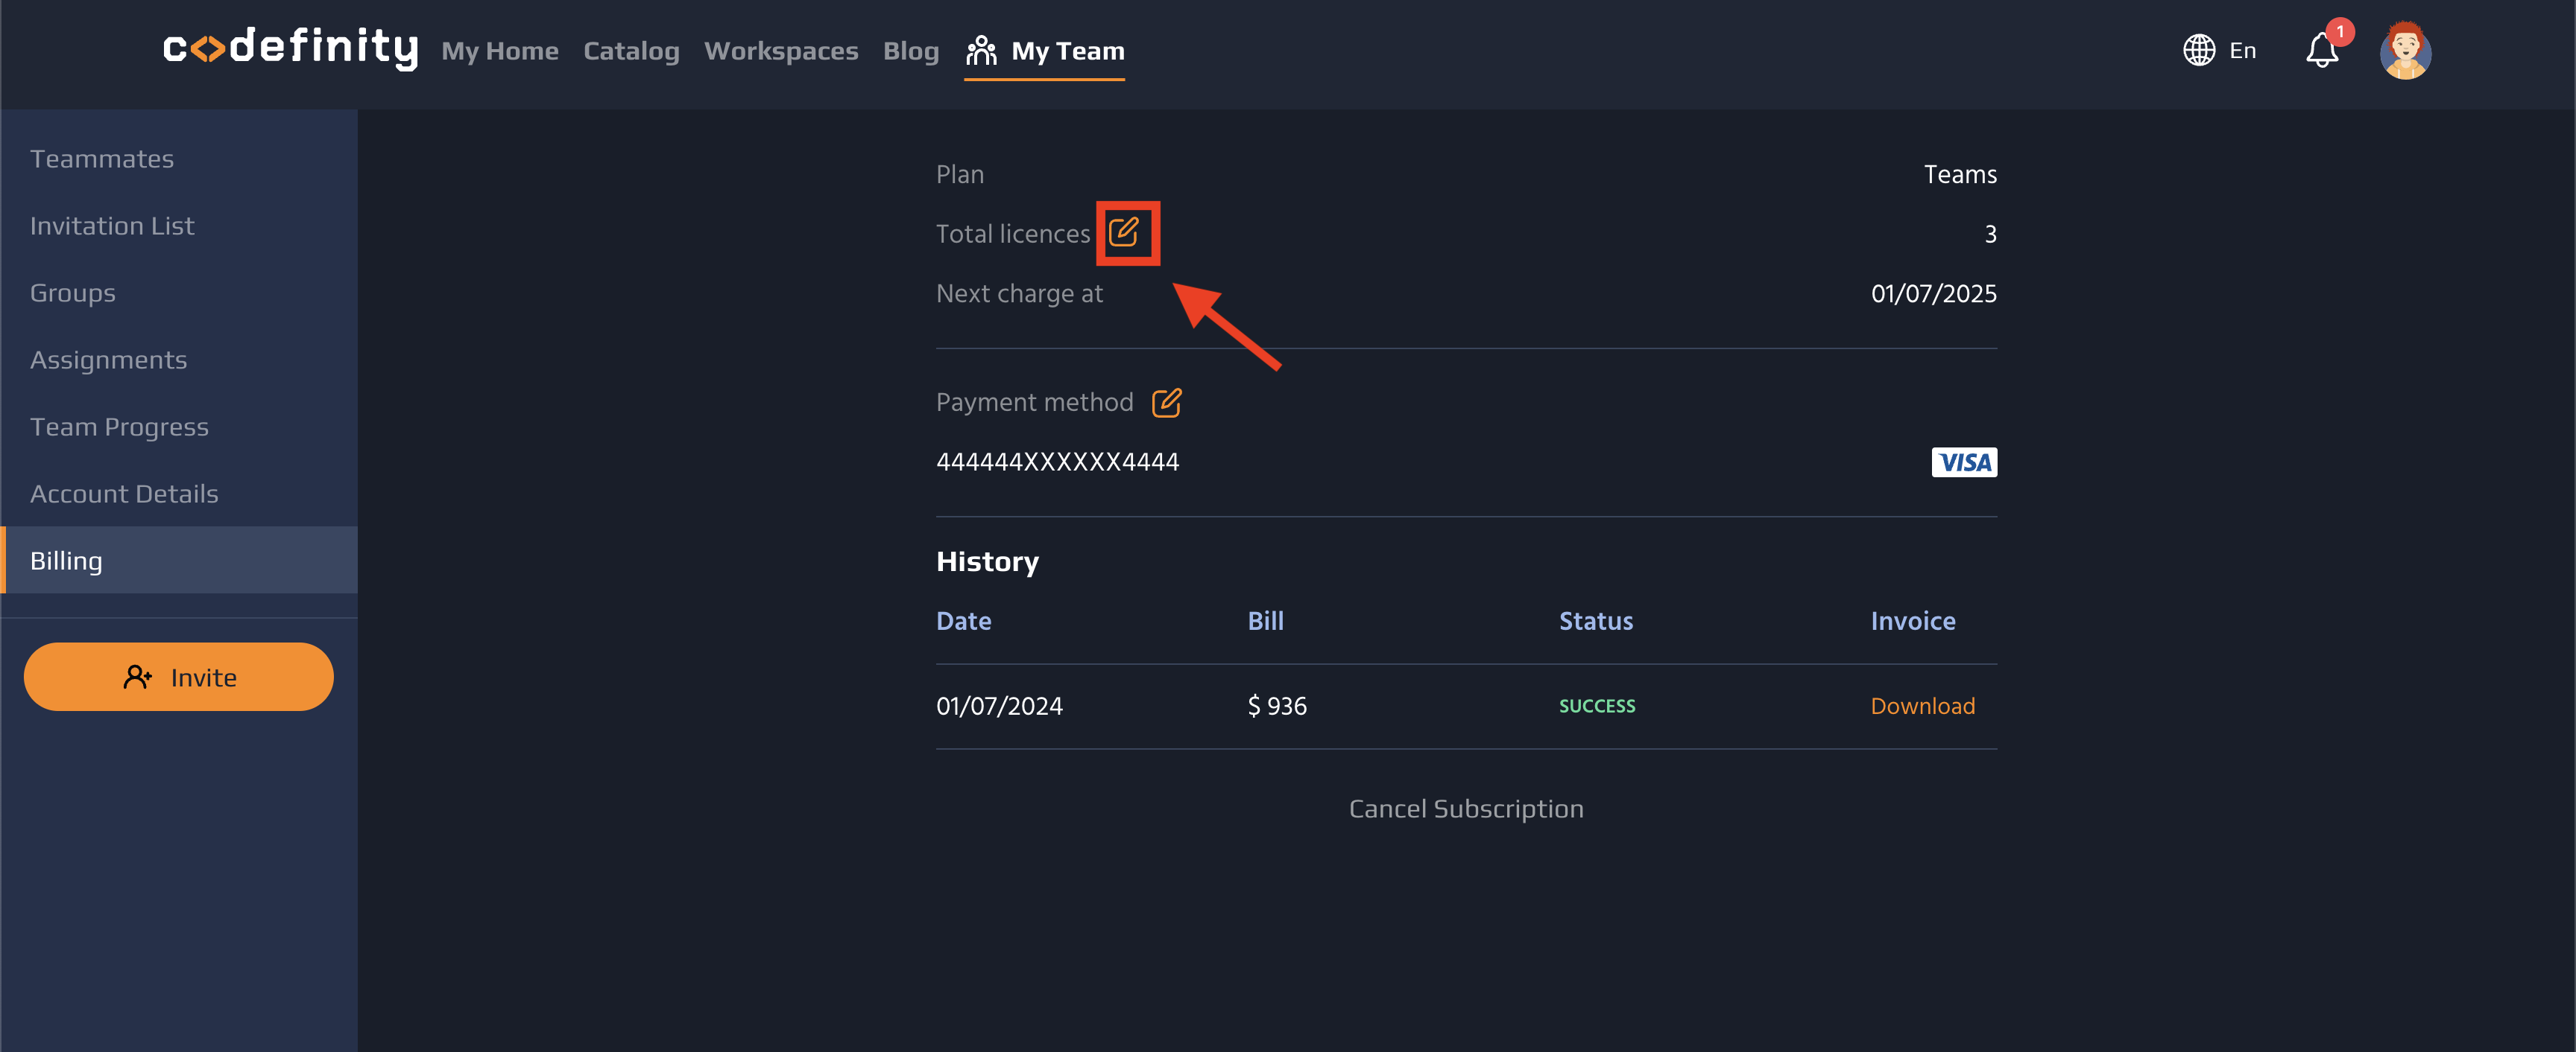Click the edit Total licences pencil icon
2576x1052 pixels.
point(1127,232)
